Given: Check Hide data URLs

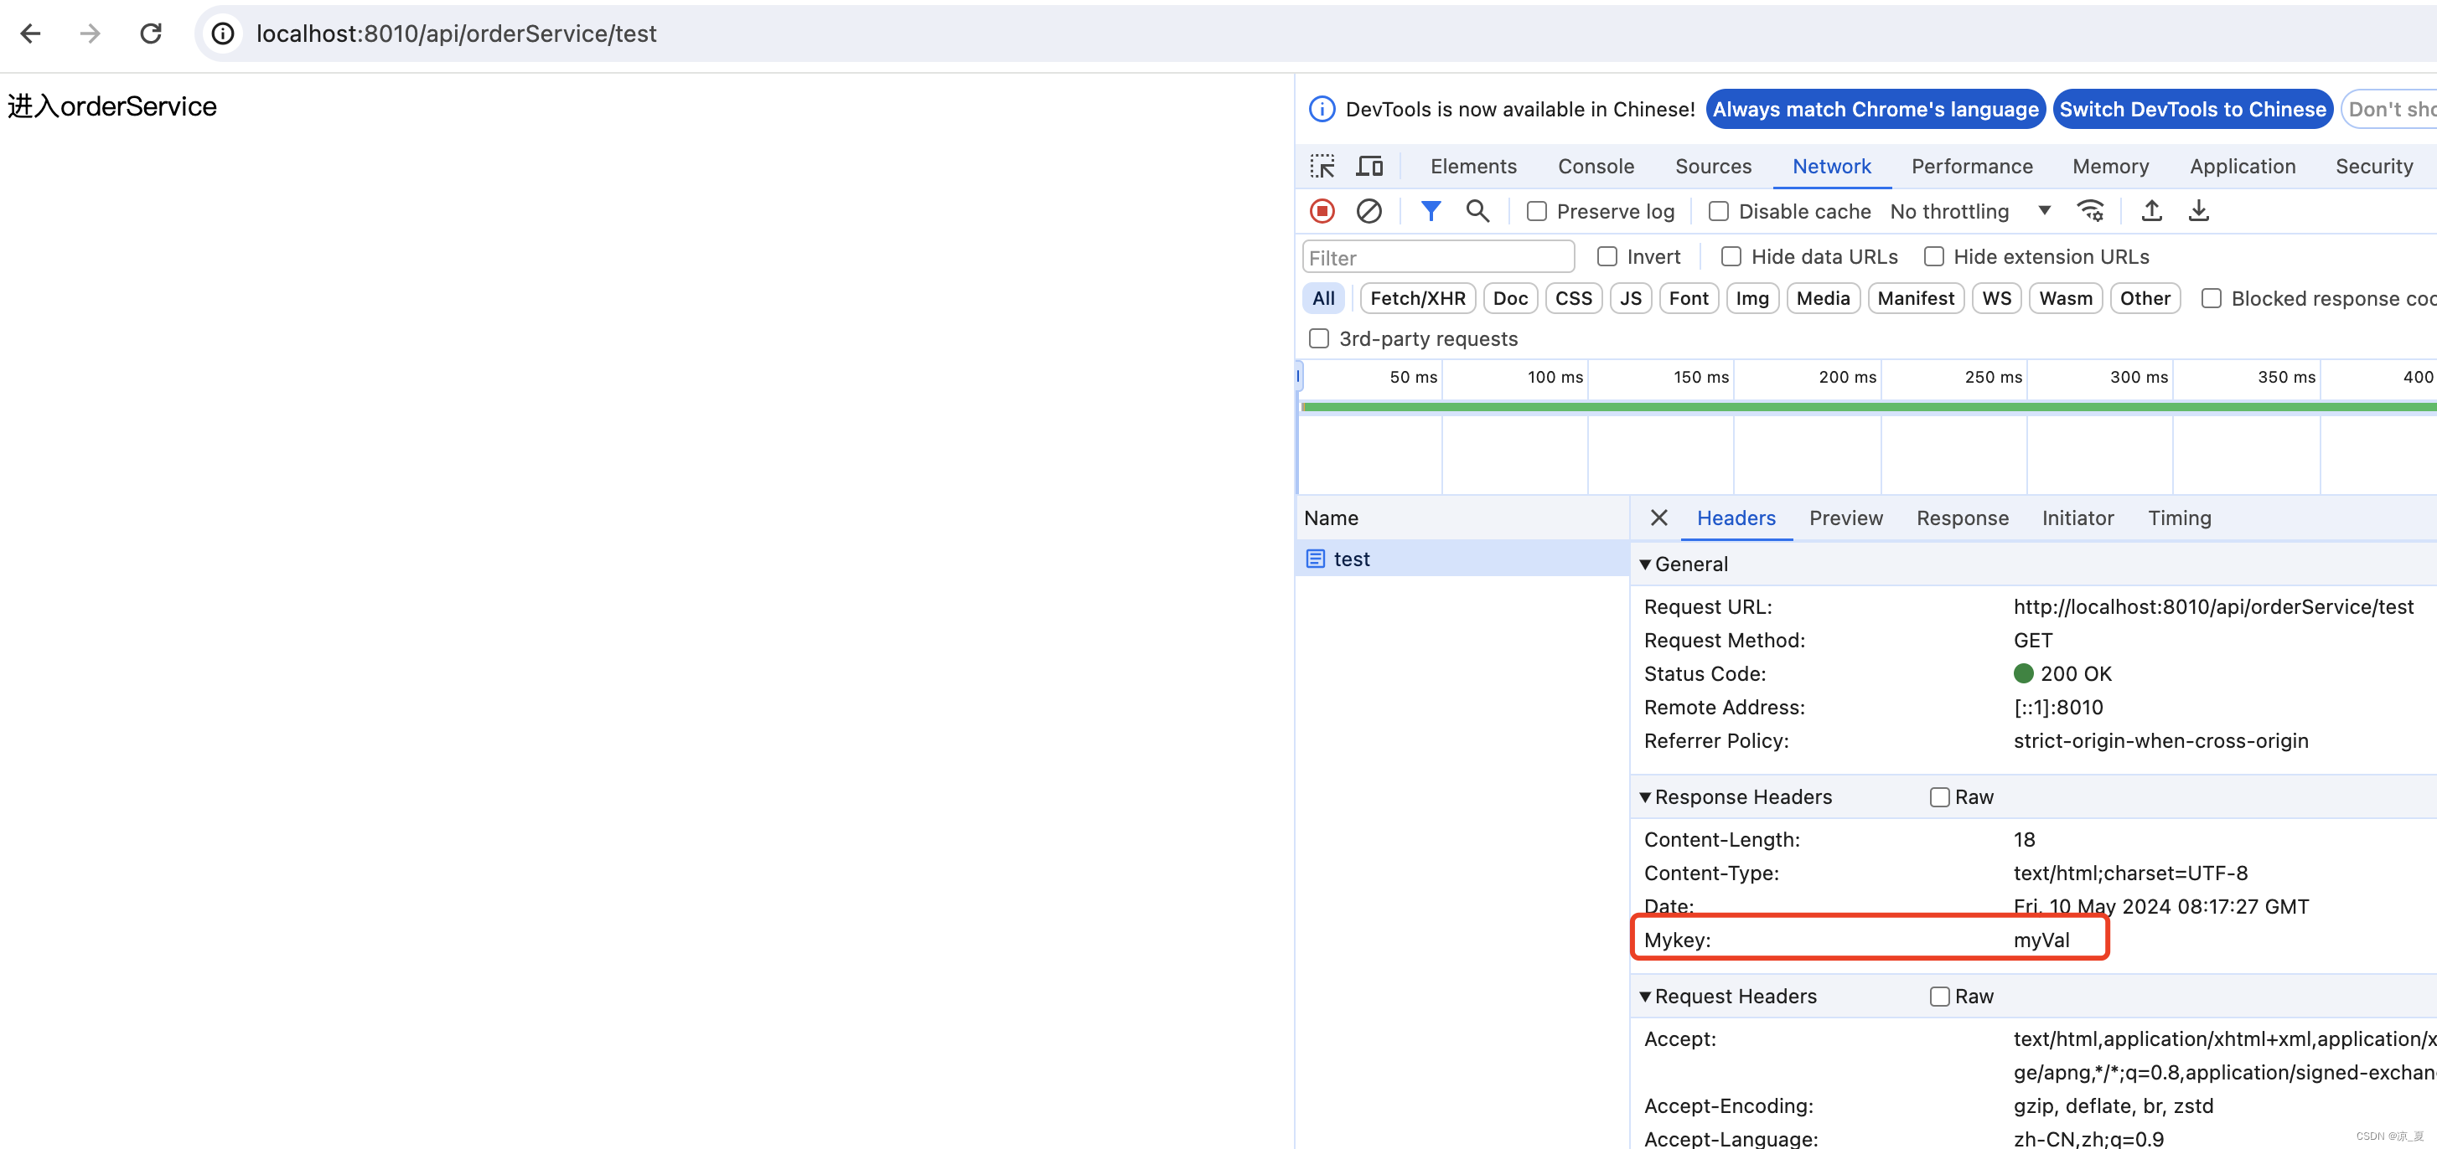Looking at the screenshot, I should coord(1731,256).
